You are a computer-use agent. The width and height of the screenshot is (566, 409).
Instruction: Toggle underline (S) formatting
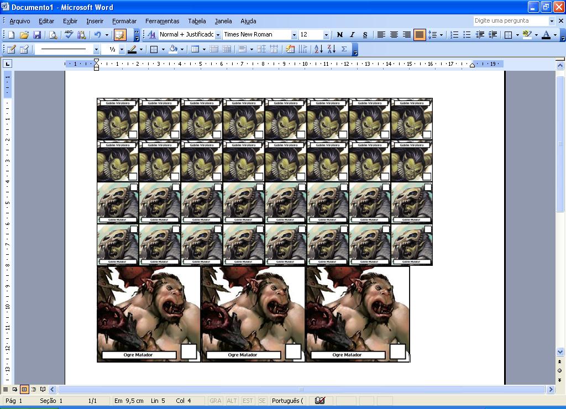[x=365, y=35]
